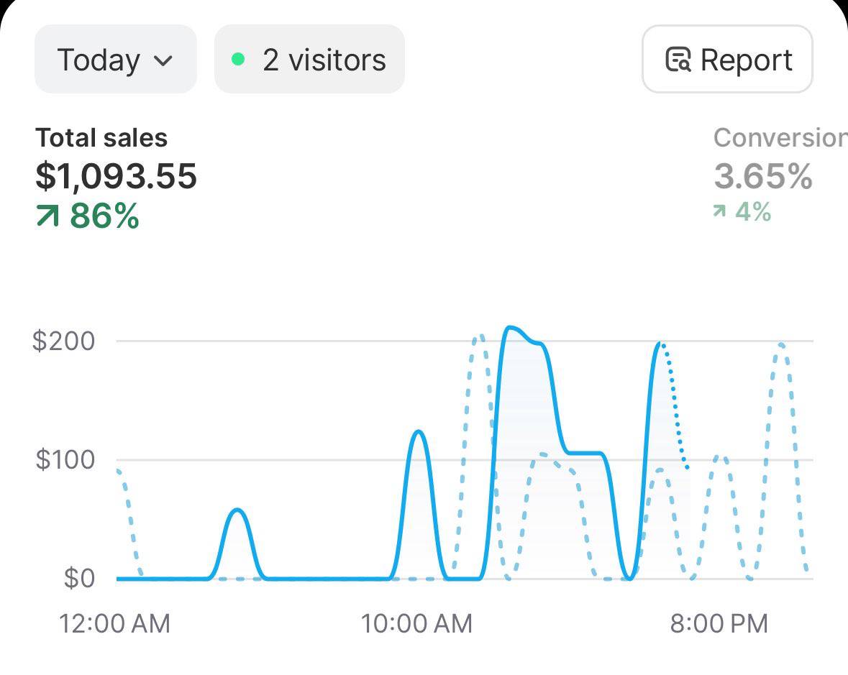Click the chevron arrow beside Today
Screen dimensions: 848x675
click(163, 60)
